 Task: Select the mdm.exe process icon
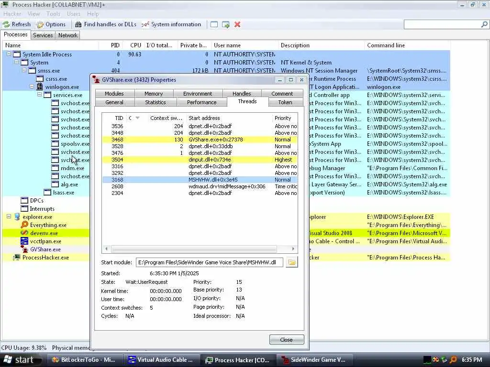point(55,168)
